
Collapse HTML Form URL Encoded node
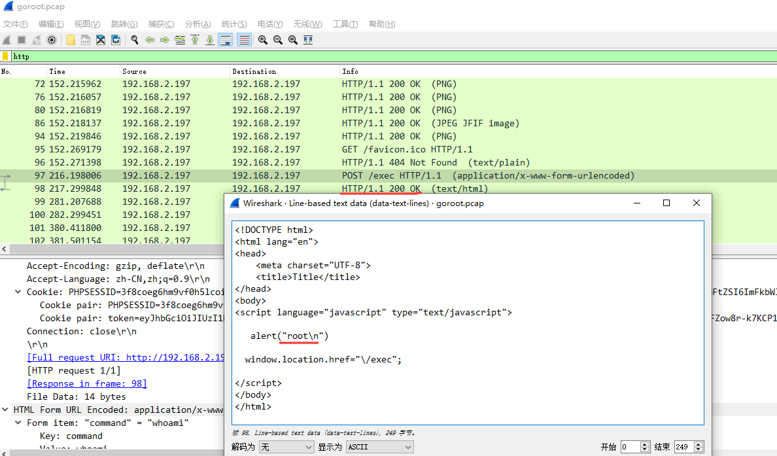pyautogui.click(x=5, y=410)
